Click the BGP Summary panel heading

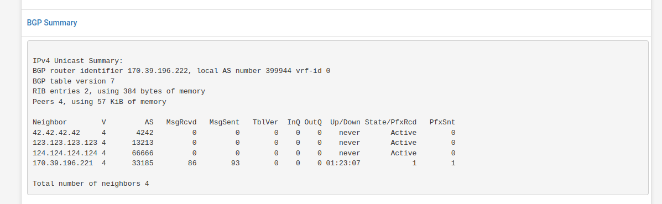(x=52, y=23)
